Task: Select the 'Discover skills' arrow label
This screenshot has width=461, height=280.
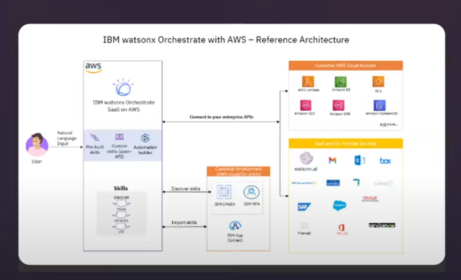Action: [186, 189]
